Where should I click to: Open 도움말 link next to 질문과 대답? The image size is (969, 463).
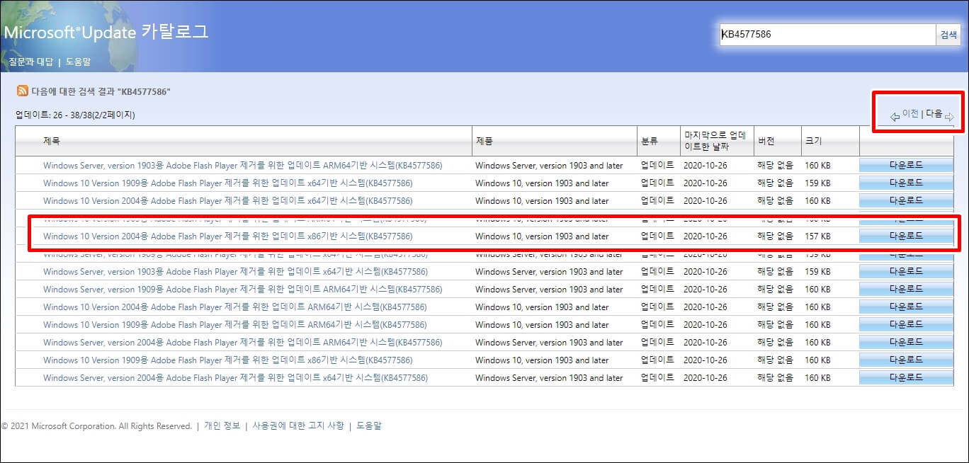point(78,62)
